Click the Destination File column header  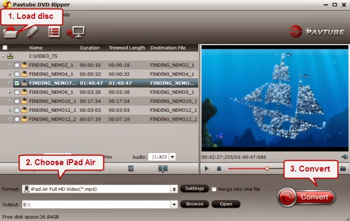click(168, 48)
